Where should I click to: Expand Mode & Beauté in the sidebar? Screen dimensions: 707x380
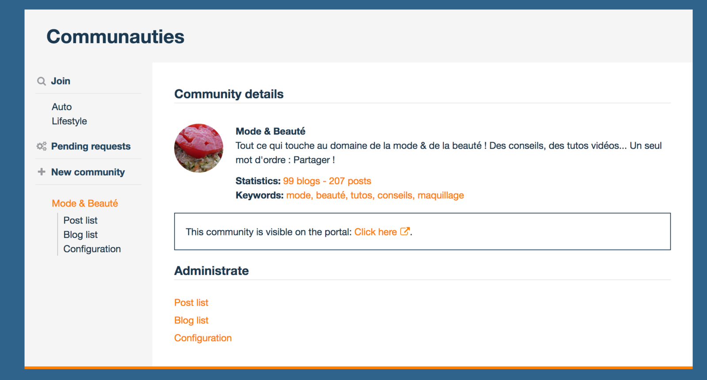pos(85,203)
